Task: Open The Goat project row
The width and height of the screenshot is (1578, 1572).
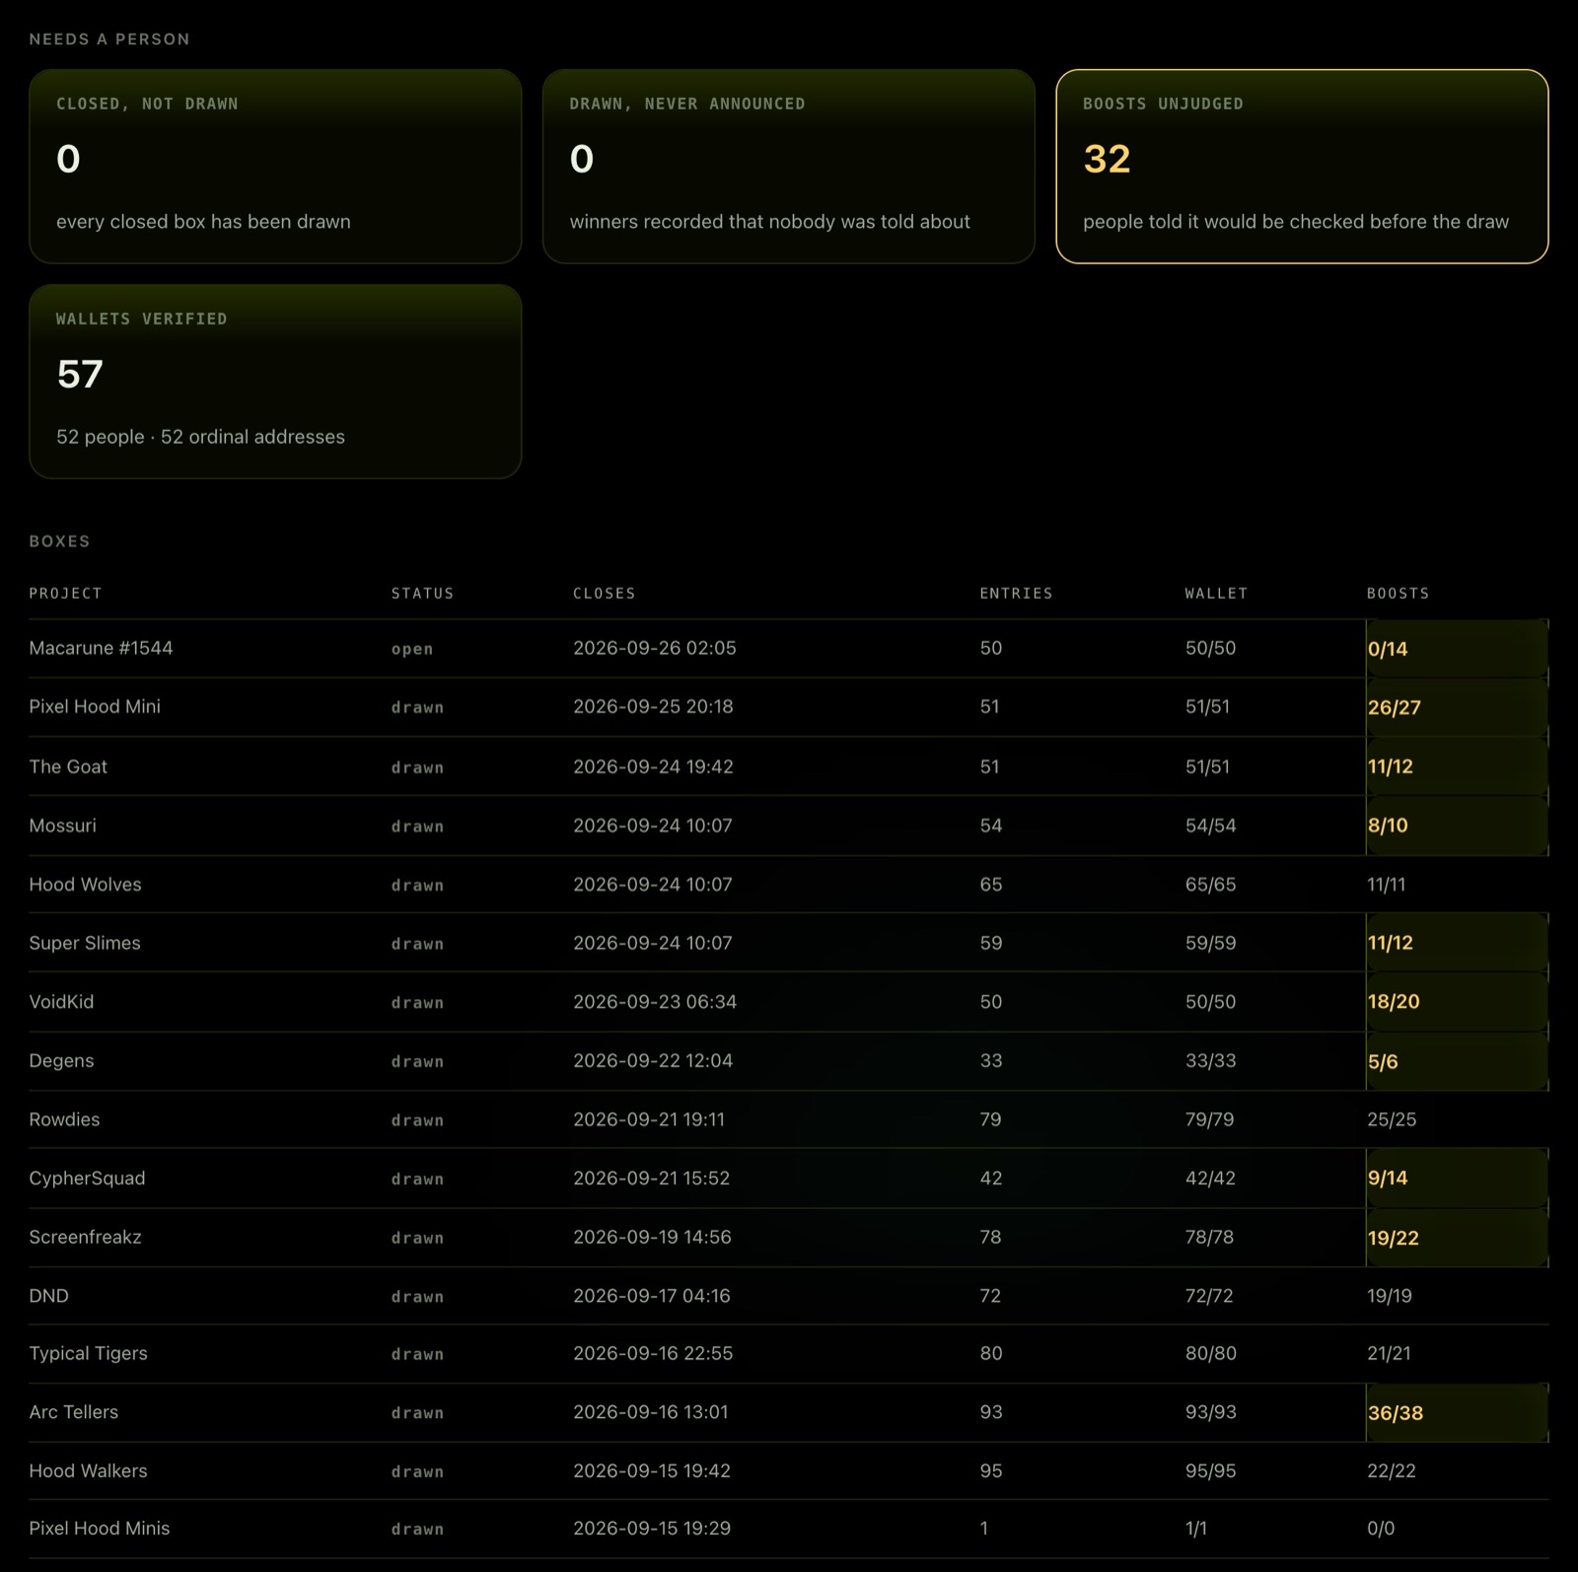Action: (x=789, y=766)
